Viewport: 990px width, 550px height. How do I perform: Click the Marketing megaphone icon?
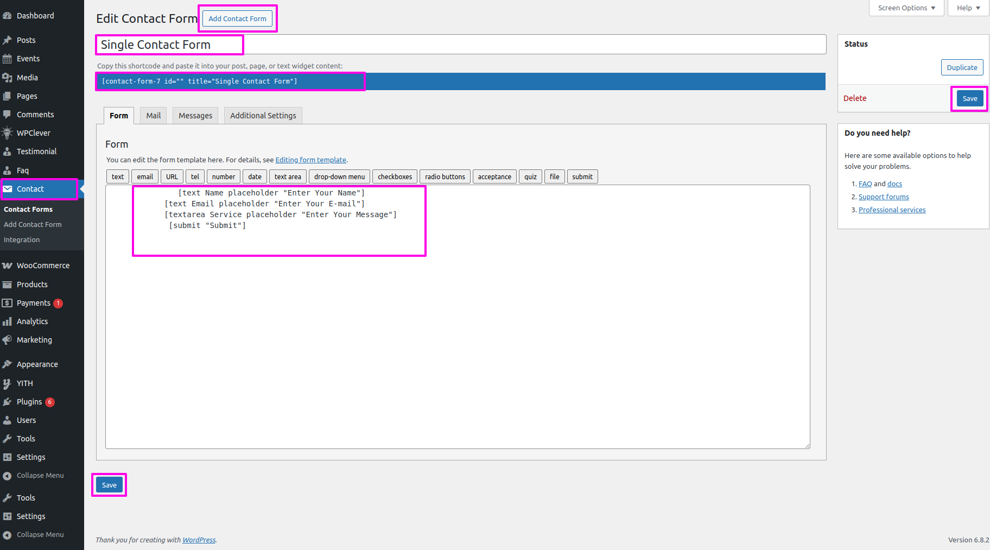(x=7, y=340)
